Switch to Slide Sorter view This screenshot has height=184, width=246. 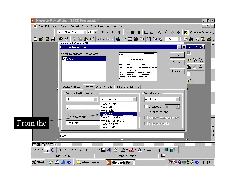pyautogui.click(x=47, y=145)
